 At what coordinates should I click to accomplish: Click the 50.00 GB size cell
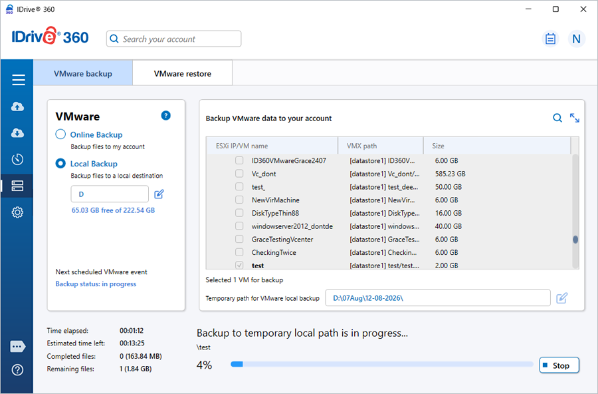[448, 186]
